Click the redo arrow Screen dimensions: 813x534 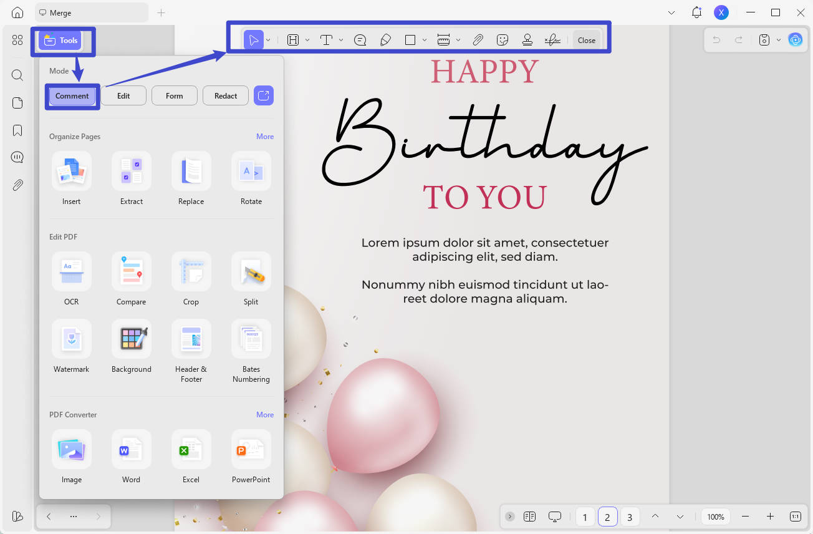coord(739,40)
